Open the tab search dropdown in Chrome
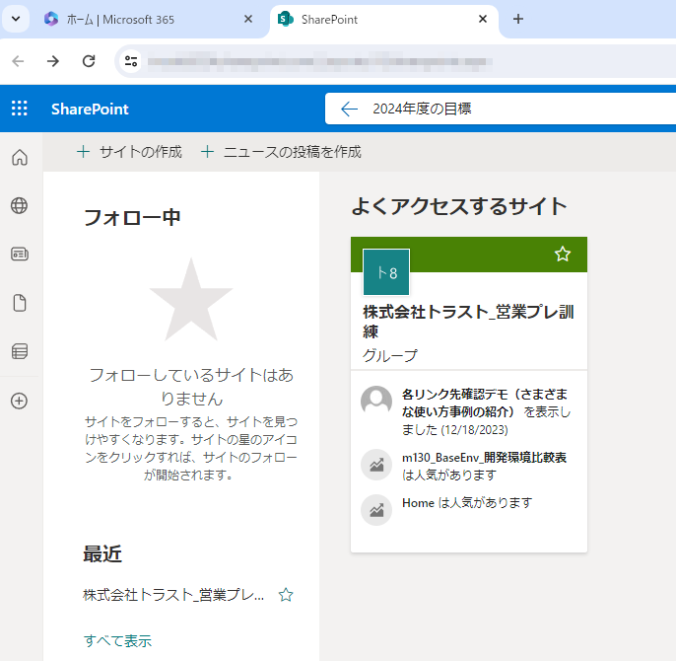This screenshot has width=676, height=661. 17,19
